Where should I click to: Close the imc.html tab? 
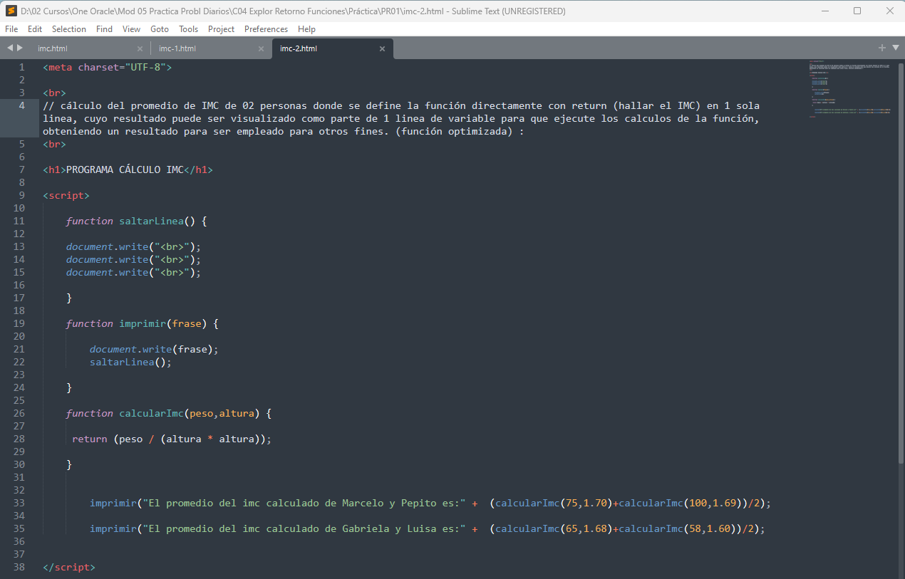pyautogui.click(x=140, y=48)
